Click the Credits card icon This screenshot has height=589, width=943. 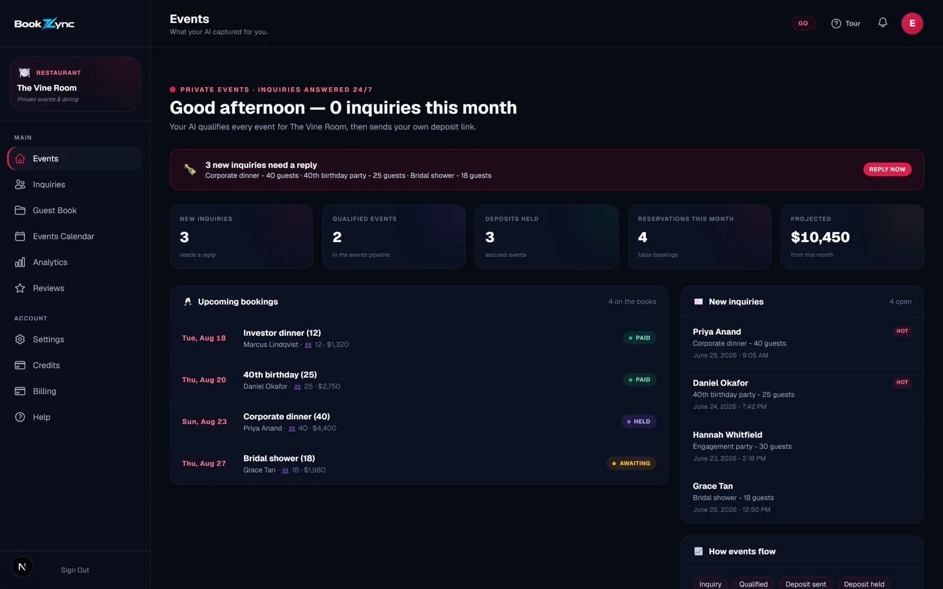[x=20, y=365]
